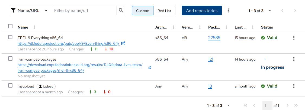Check the select-all header checkbox
The width and height of the screenshot is (305, 111).
[x=10, y=26]
